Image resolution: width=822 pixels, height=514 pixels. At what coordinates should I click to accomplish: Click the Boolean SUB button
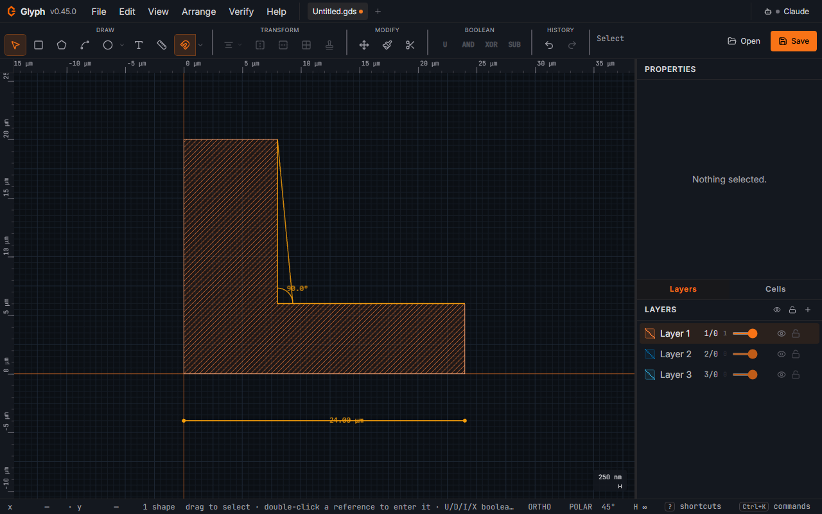point(514,45)
